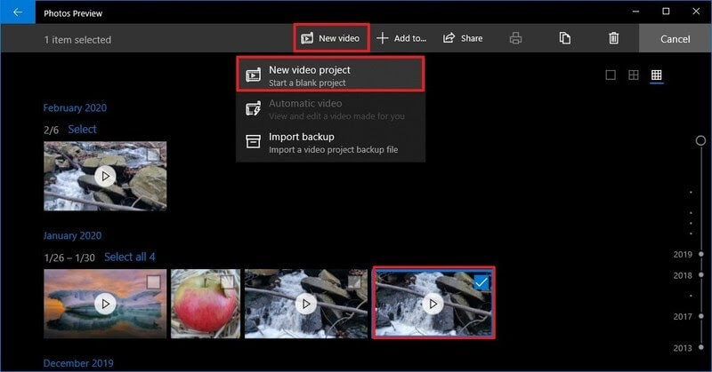This screenshot has height=372, width=712.
Task: Open the New video menu
Action: (330, 38)
